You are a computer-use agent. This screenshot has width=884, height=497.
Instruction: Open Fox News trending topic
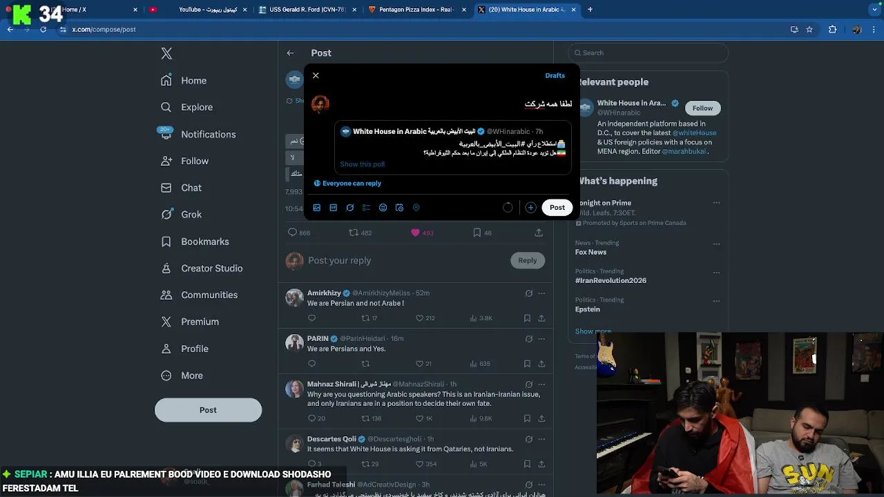click(590, 253)
